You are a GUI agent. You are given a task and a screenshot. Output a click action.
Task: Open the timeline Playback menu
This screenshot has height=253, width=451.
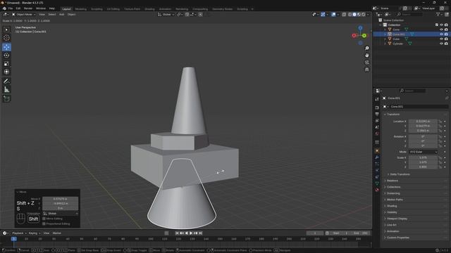click(19, 233)
